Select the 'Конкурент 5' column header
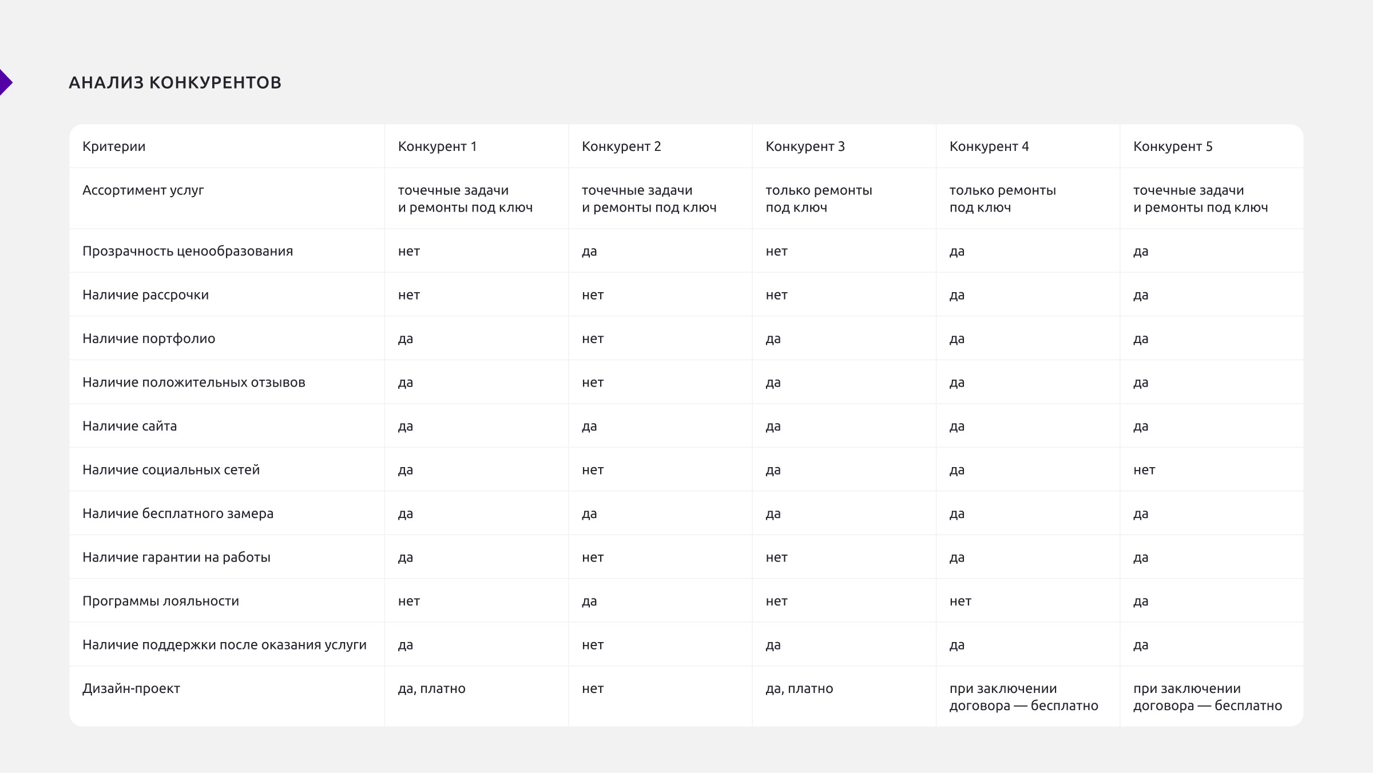 (x=1173, y=146)
